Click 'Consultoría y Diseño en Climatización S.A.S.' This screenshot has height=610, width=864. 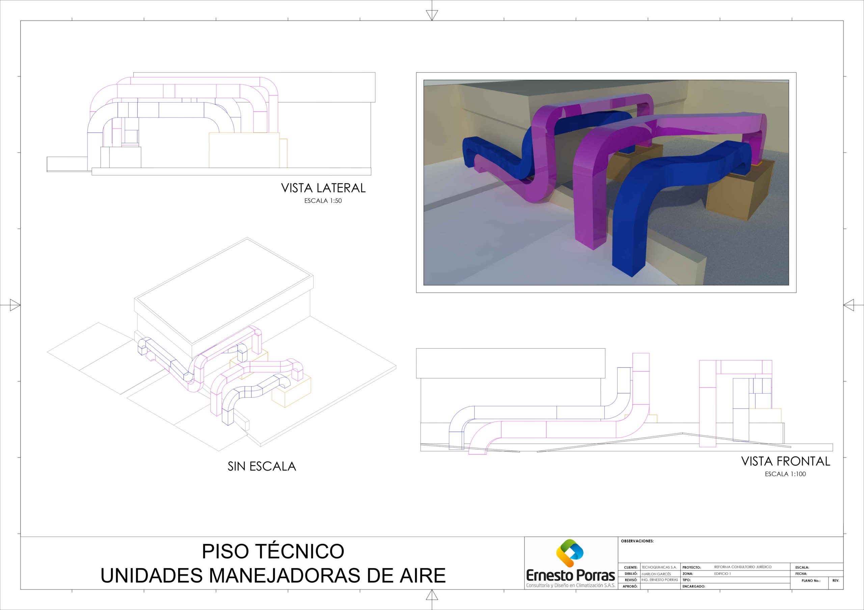pos(570,586)
